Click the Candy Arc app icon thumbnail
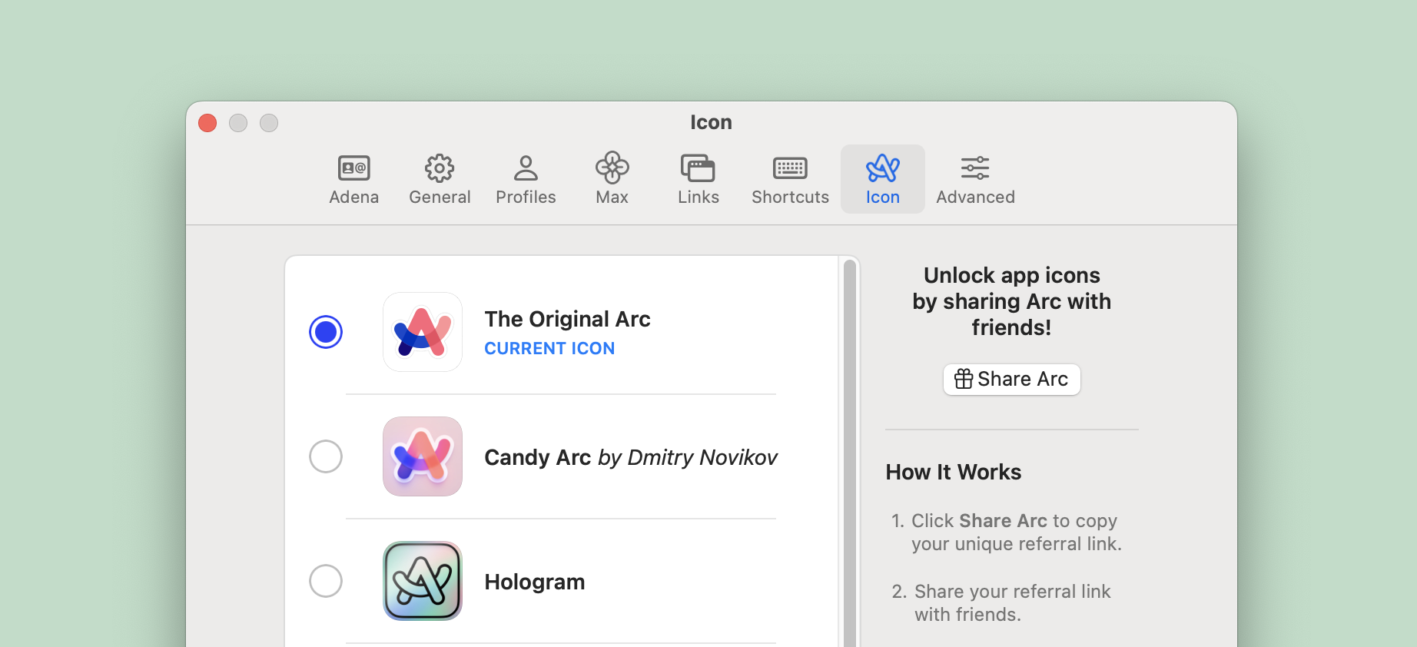The width and height of the screenshot is (1417, 647). [x=423, y=456]
